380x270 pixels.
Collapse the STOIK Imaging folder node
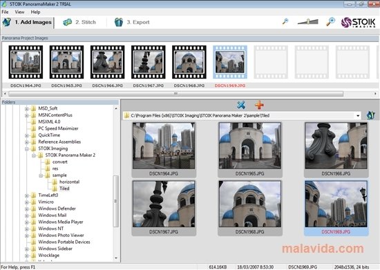pyautogui.click(x=27, y=148)
